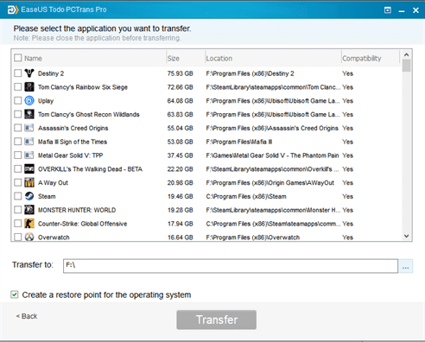This screenshot has width=425, height=342.
Task: Check Mafia III Sign of the Times box
Action: pyautogui.click(x=18, y=142)
